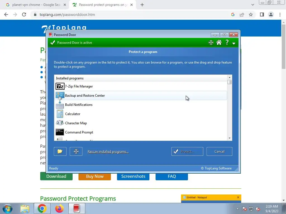Open FAQ button on webpage

pos(172,176)
